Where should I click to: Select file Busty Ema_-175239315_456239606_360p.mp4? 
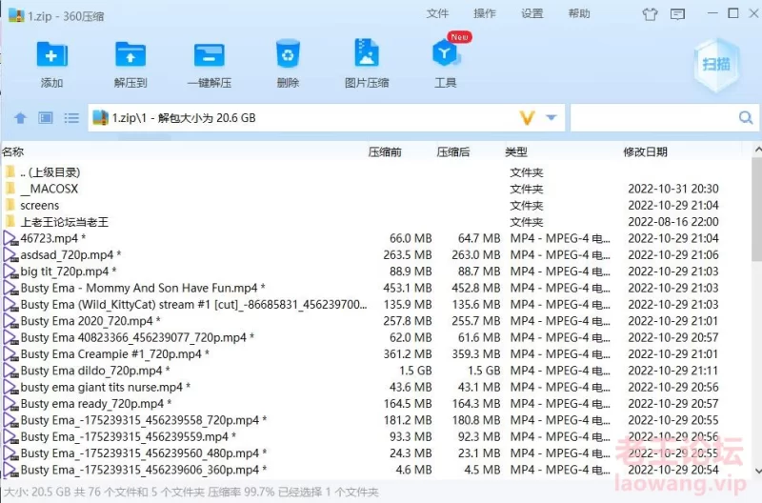144,470
